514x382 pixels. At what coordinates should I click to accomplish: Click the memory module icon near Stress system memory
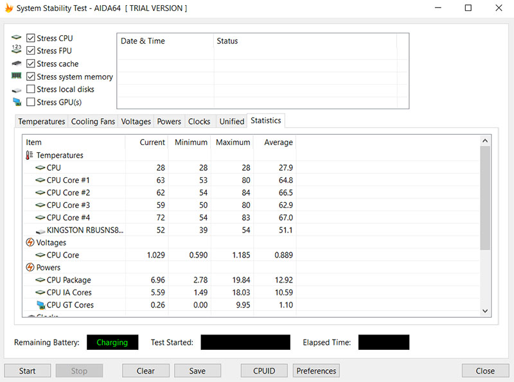tap(17, 76)
